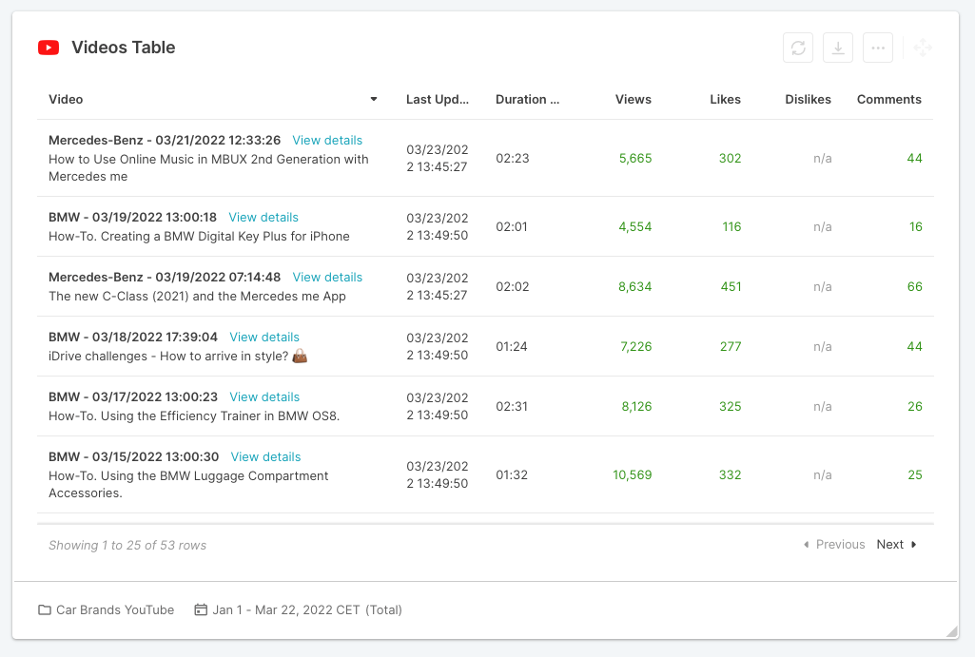Click likes value '302'
975x657 pixels.
tap(730, 159)
